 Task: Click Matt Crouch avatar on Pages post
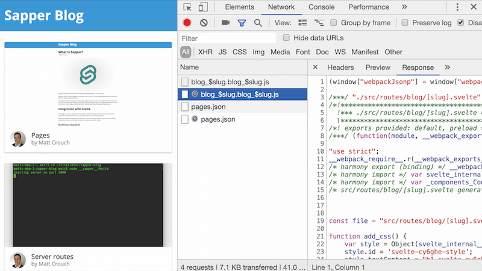(x=18, y=139)
